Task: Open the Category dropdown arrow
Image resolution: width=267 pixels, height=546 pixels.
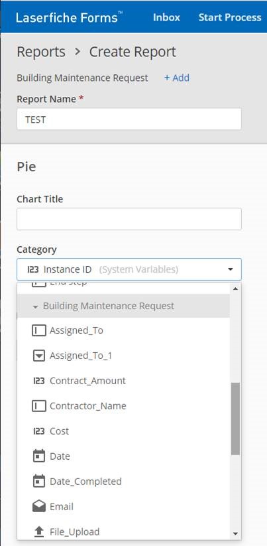Action: [230, 269]
